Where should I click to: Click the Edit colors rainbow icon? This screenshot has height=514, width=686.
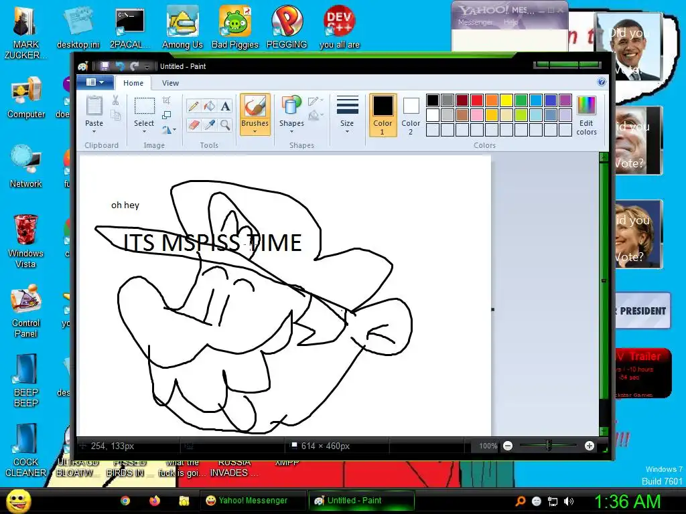[x=586, y=106]
